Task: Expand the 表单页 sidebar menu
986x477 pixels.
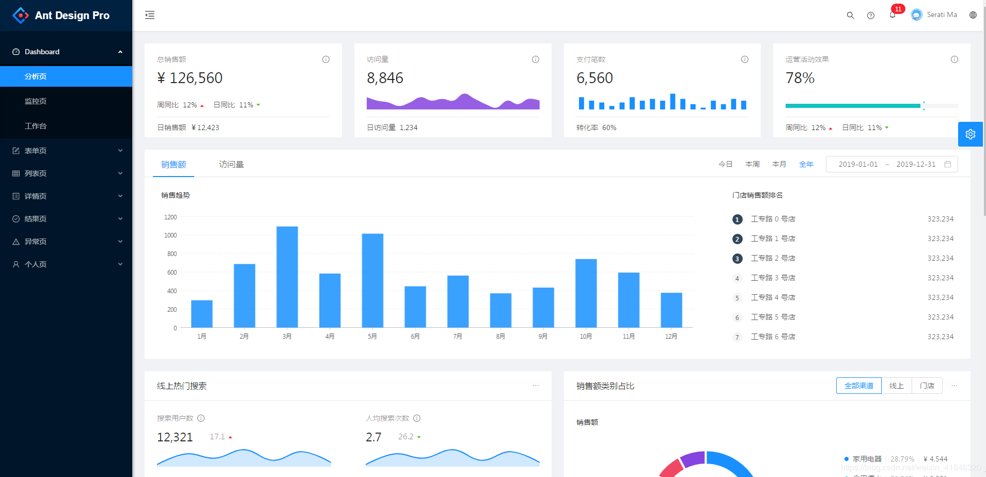Action: click(x=66, y=151)
